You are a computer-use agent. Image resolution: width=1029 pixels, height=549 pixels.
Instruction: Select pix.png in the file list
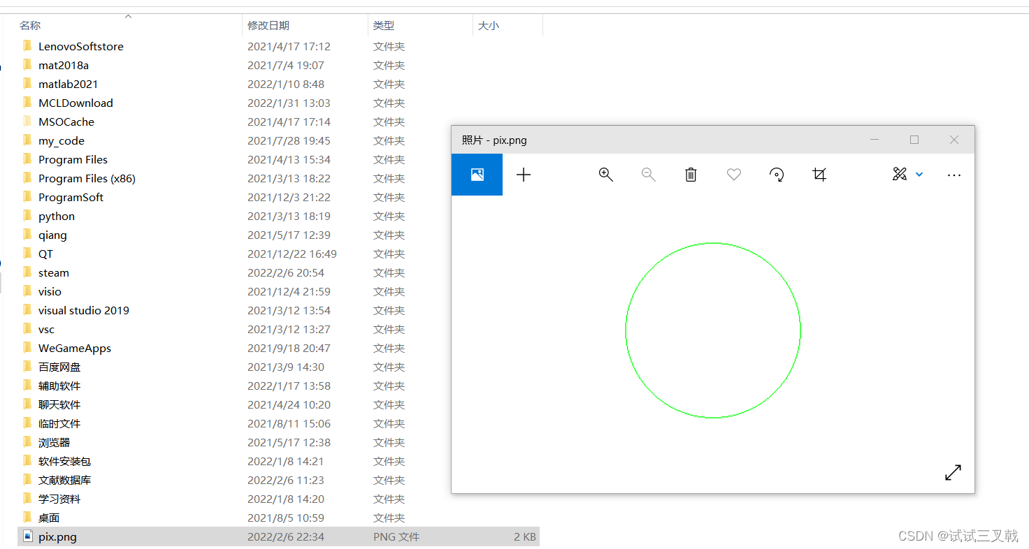tap(58, 536)
